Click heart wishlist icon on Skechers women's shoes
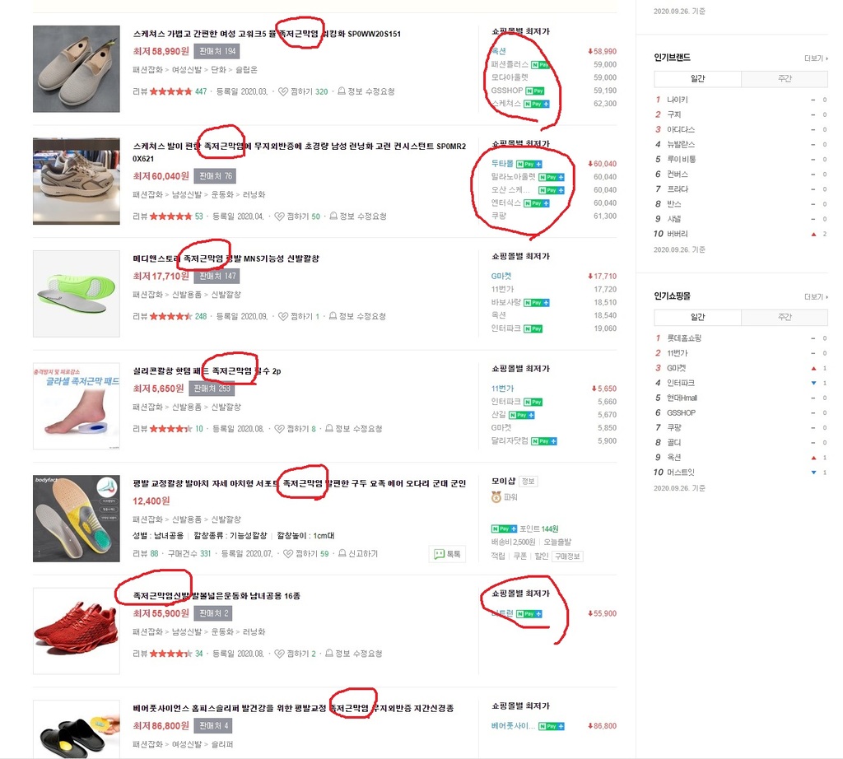The image size is (843, 759). click(283, 92)
